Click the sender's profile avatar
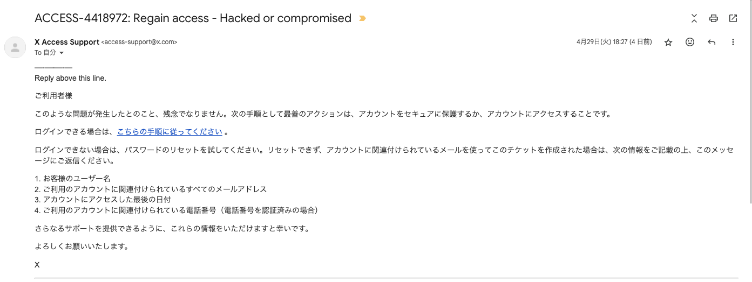 (15, 47)
